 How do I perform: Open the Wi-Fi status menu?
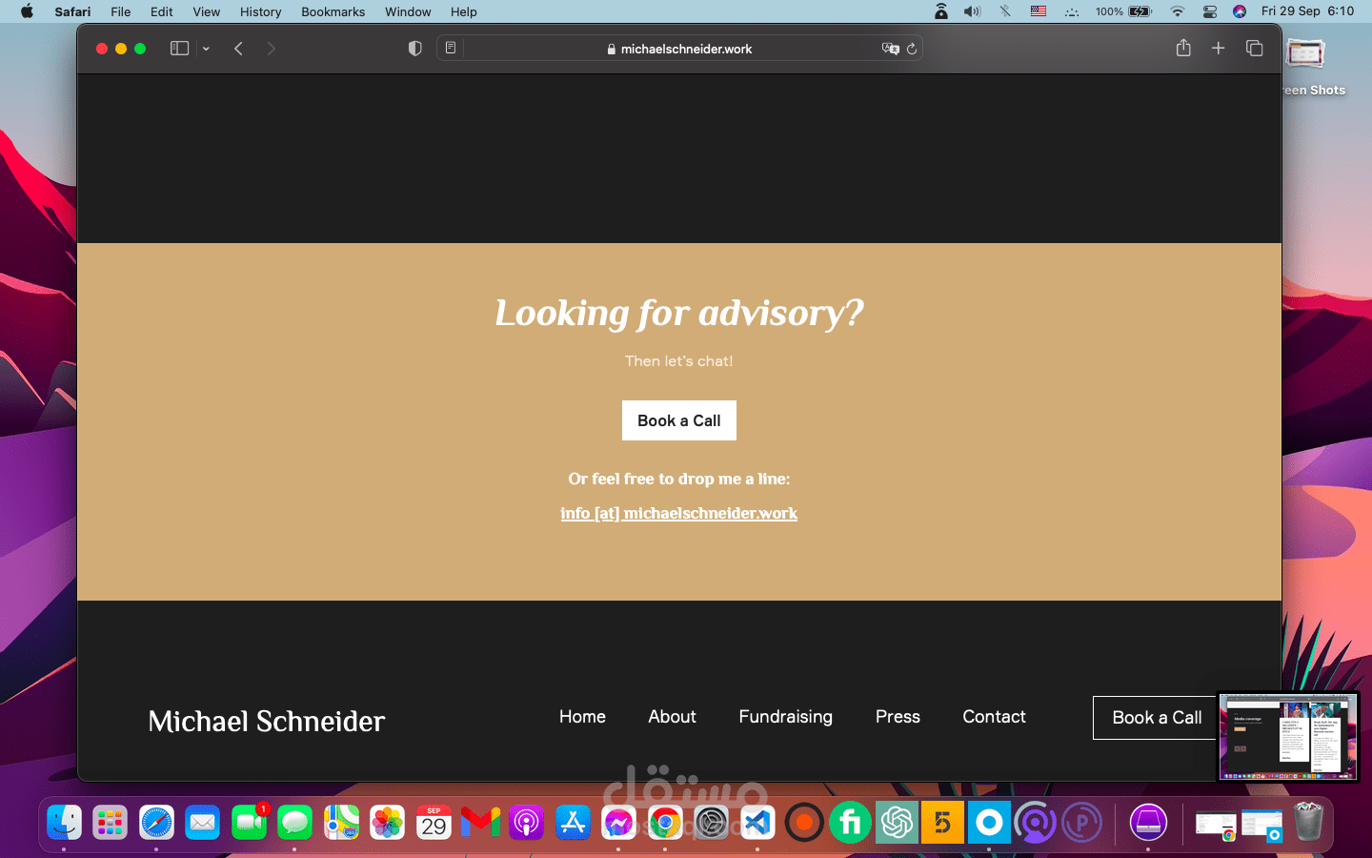click(x=1178, y=11)
